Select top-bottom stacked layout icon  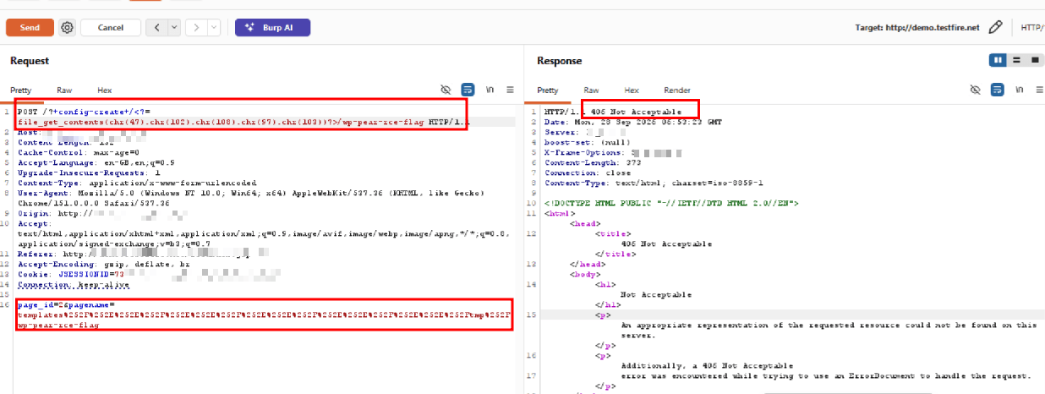1015,60
